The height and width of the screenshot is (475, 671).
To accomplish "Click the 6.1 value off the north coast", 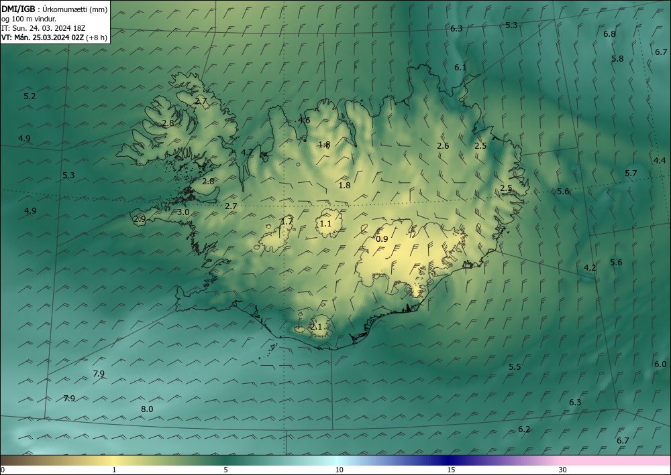I will (x=460, y=68).
